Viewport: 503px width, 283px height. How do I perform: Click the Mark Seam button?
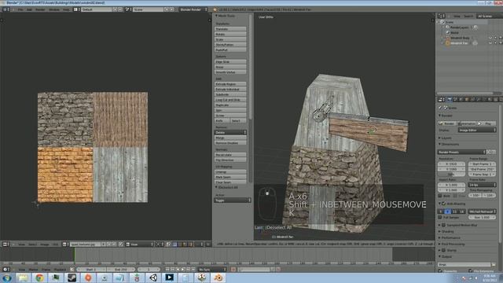[230, 177]
